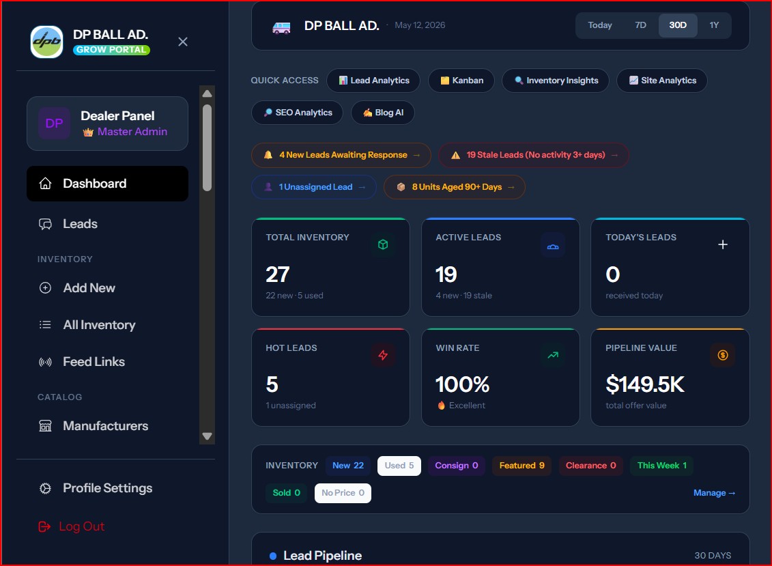Click the Win Rate trending arrow icon
The image size is (772, 566).
click(553, 354)
